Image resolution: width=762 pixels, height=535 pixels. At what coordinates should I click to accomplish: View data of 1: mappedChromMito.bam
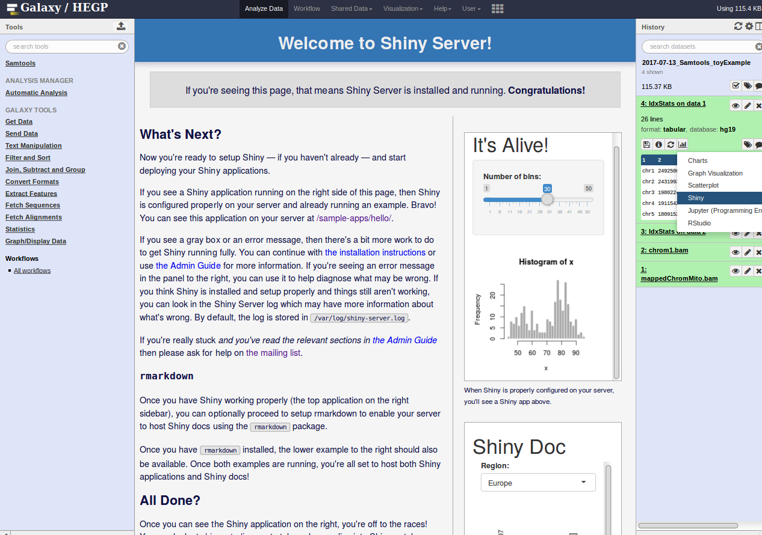coord(736,271)
